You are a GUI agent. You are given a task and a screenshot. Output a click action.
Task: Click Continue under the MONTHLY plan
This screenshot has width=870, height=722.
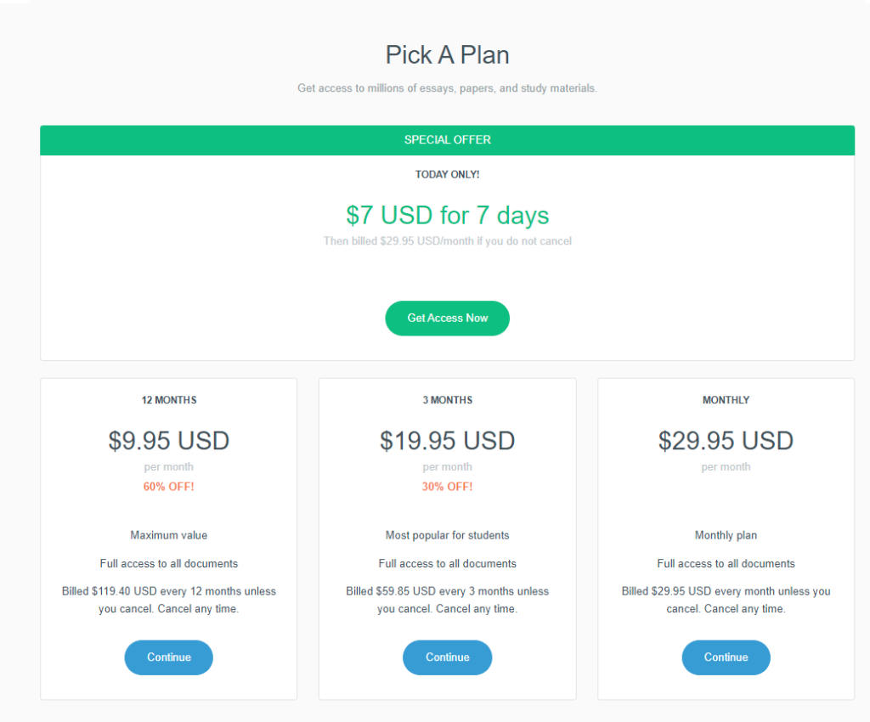coord(726,657)
